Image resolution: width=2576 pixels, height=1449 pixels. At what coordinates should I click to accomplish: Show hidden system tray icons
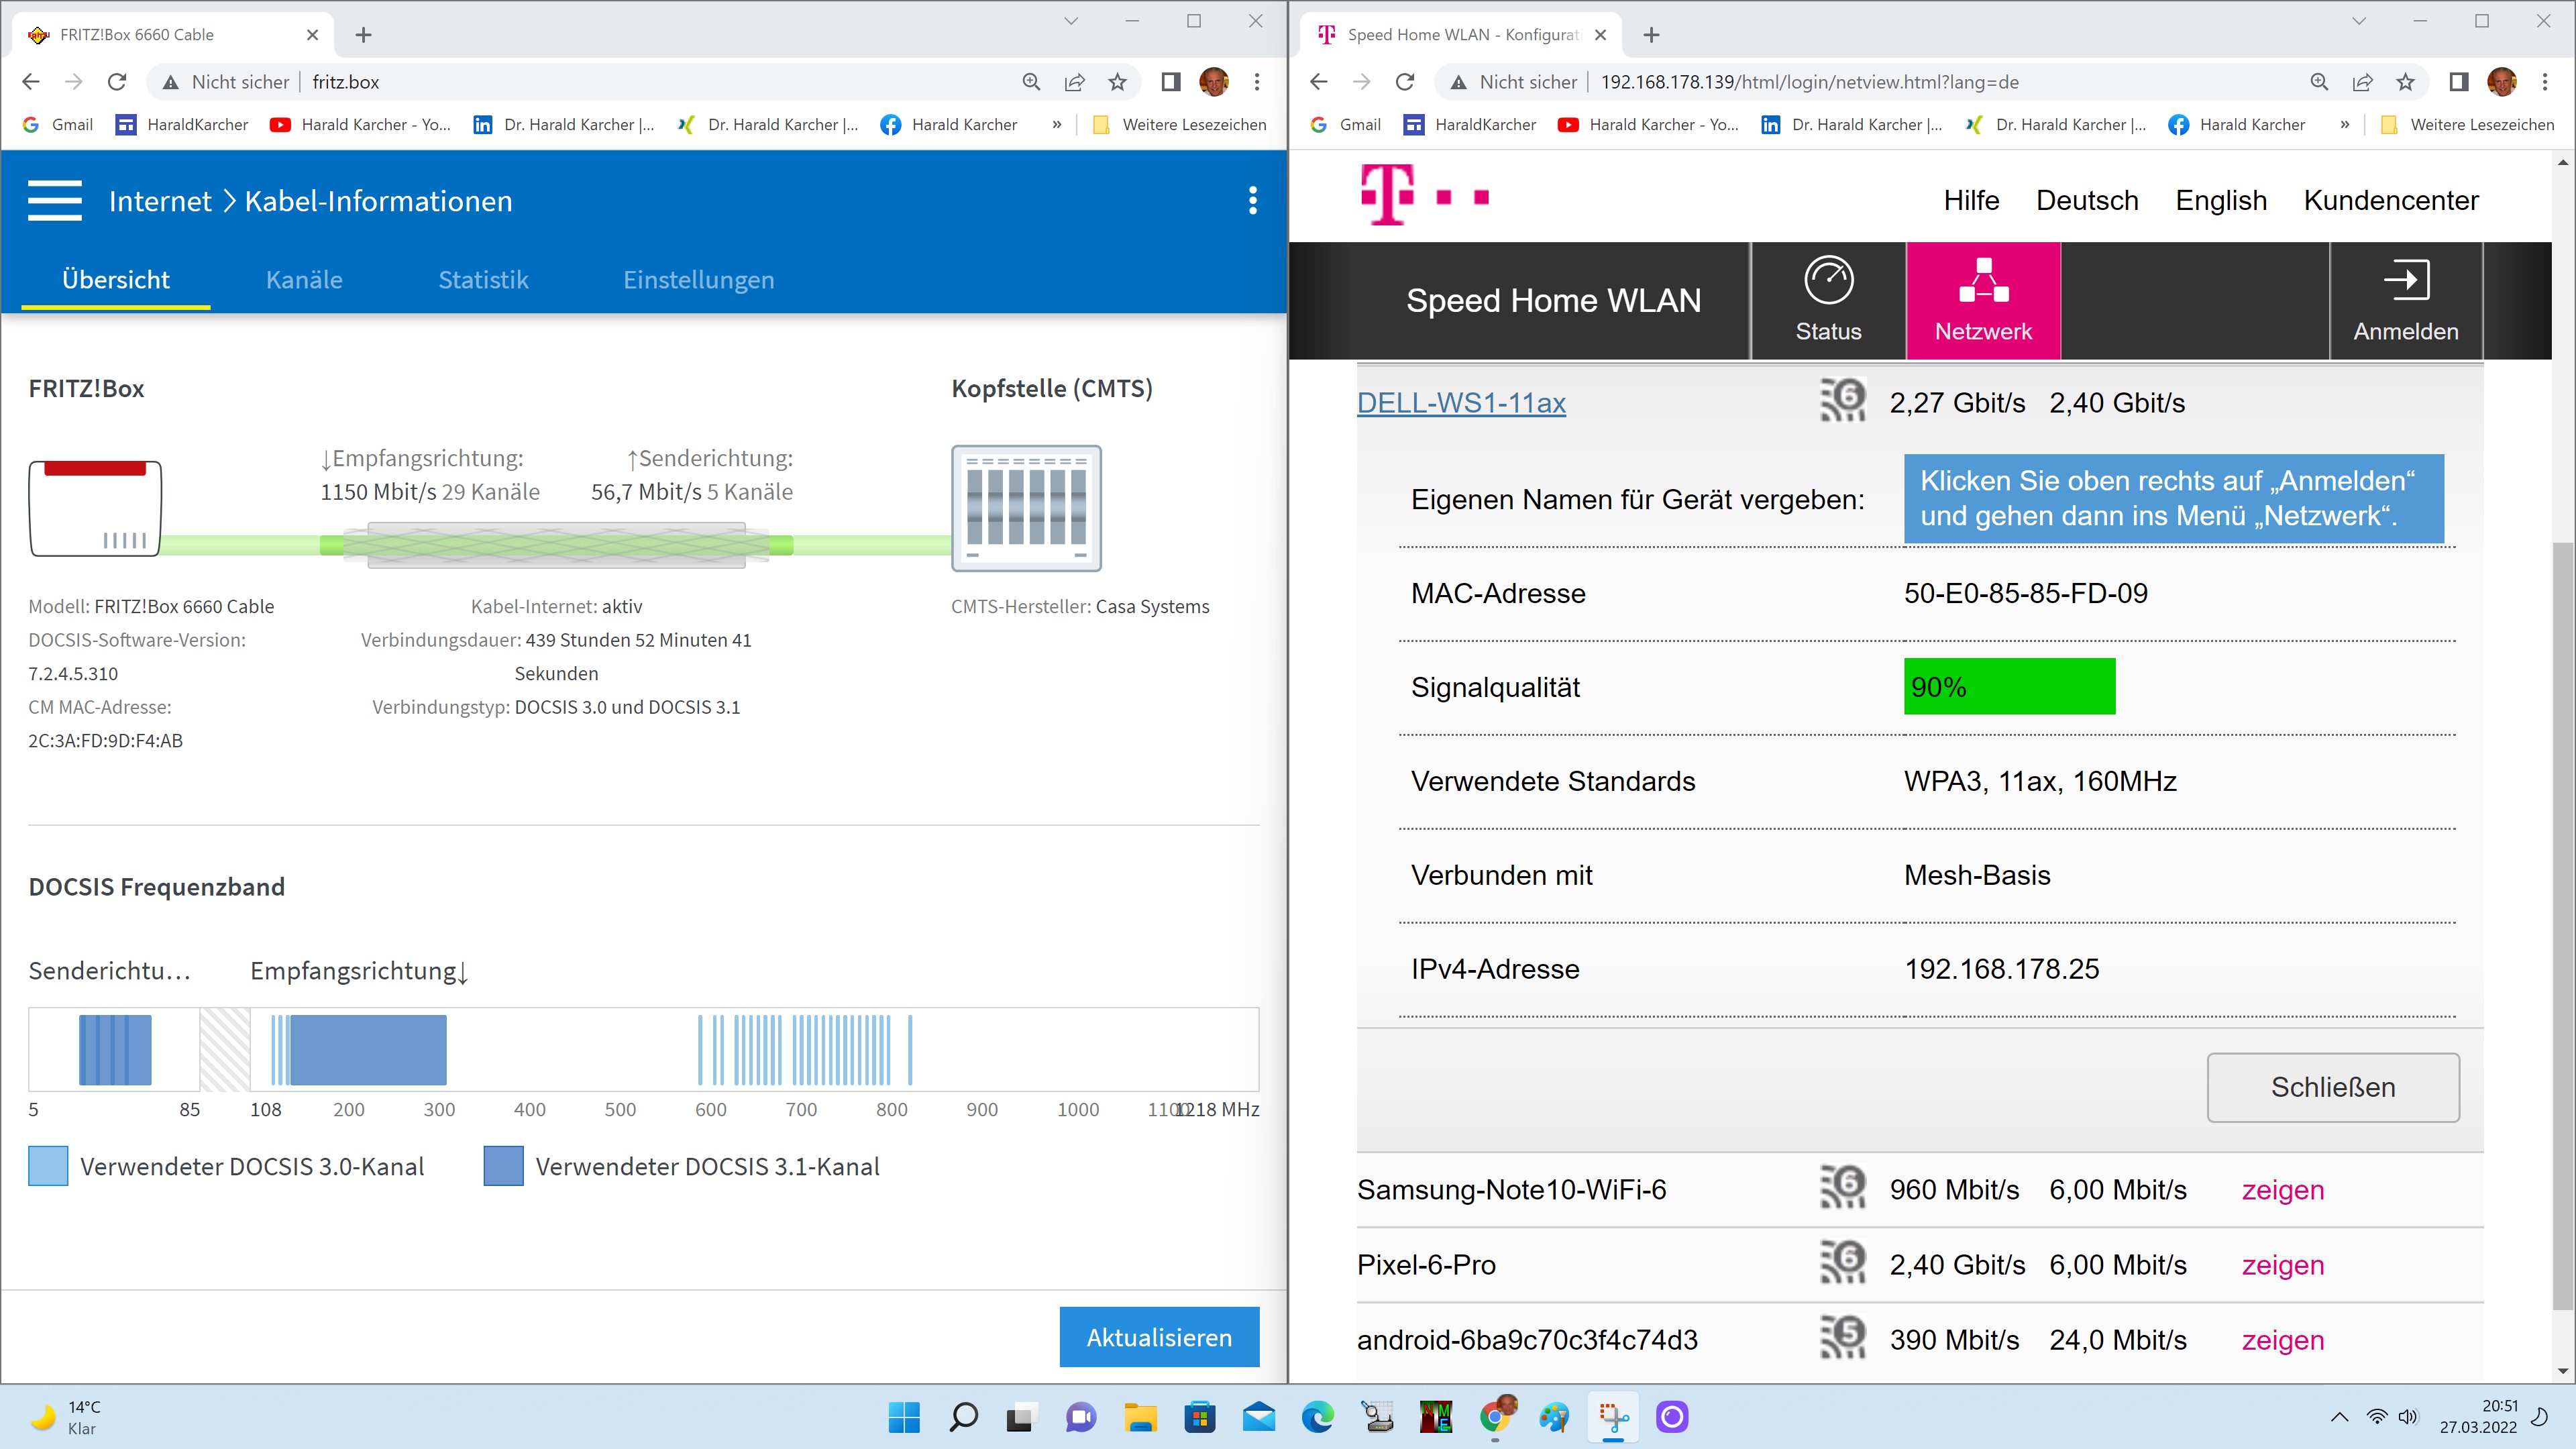click(2339, 1417)
